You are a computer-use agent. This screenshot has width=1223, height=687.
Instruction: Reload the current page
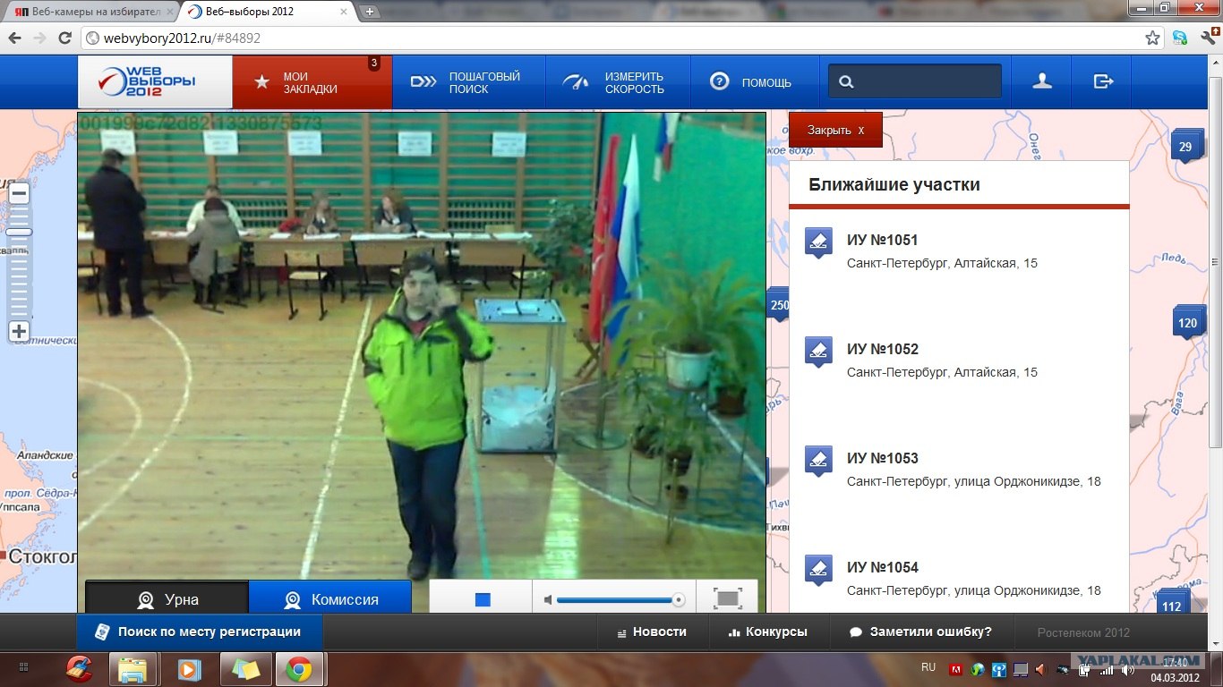(64, 38)
